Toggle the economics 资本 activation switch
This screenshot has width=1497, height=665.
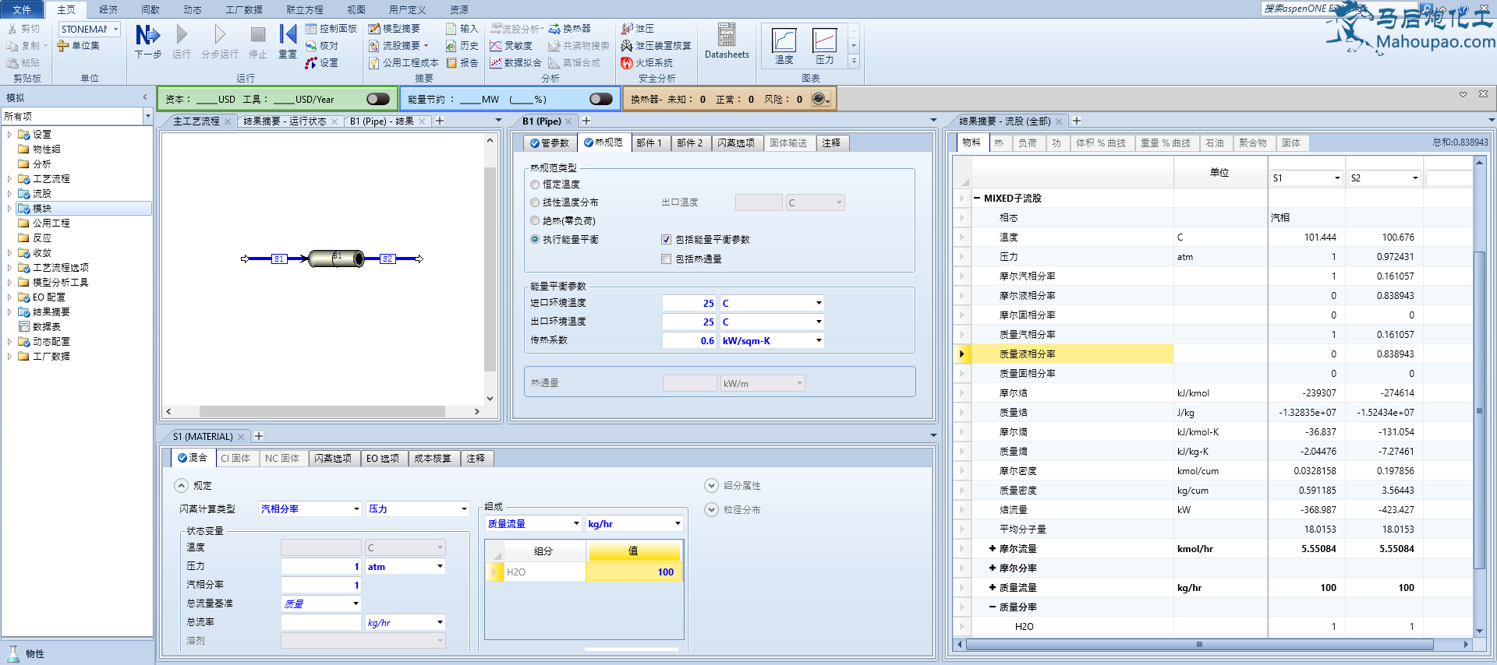pyautogui.click(x=377, y=99)
